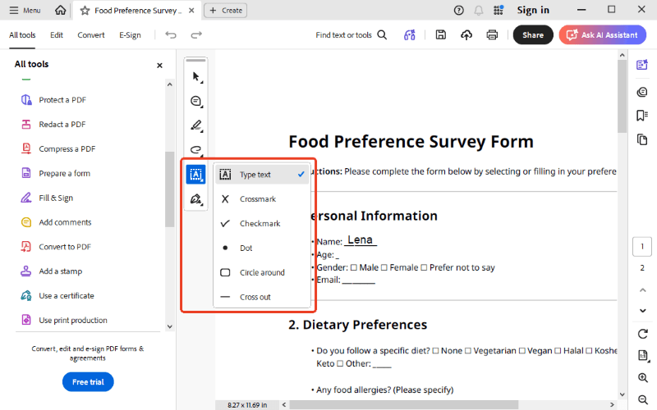Select the freehand draw loop tool
The height and width of the screenshot is (410, 657).
(x=196, y=150)
